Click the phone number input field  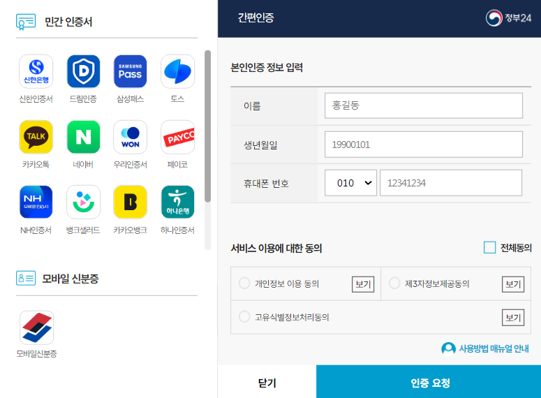click(451, 183)
